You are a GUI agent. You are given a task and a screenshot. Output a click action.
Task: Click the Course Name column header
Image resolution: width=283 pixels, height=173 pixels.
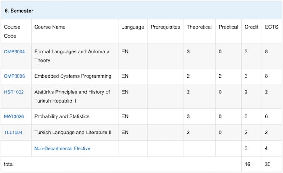[x=50, y=27]
